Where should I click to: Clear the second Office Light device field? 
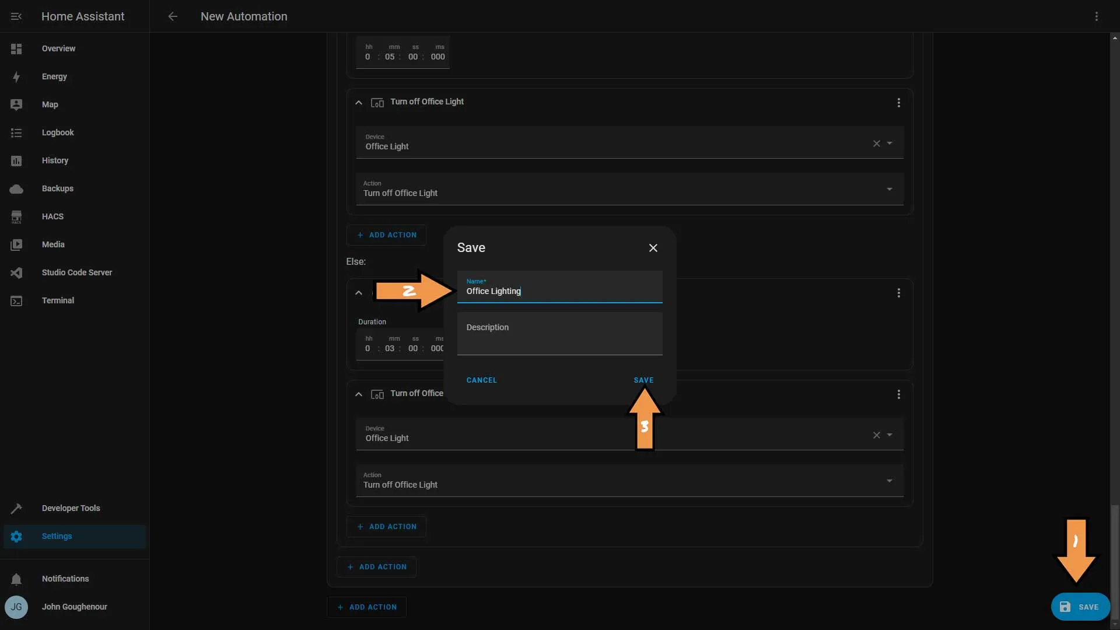tap(876, 435)
